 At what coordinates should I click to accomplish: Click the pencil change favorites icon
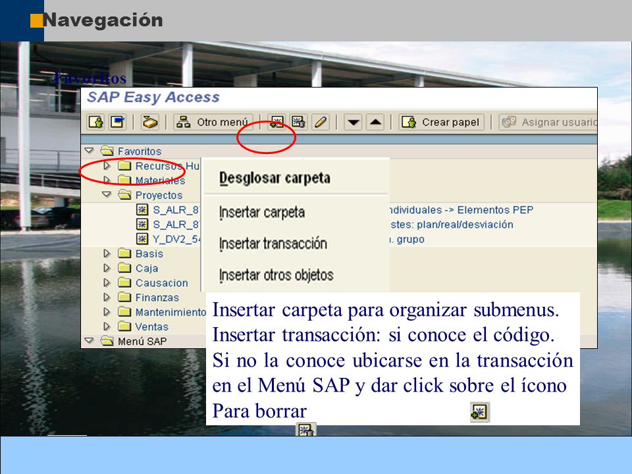coord(321,122)
